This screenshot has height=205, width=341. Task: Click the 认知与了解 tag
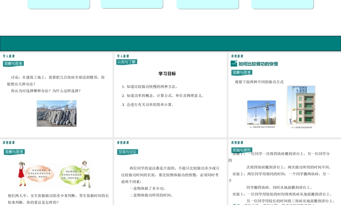(x=127, y=62)
